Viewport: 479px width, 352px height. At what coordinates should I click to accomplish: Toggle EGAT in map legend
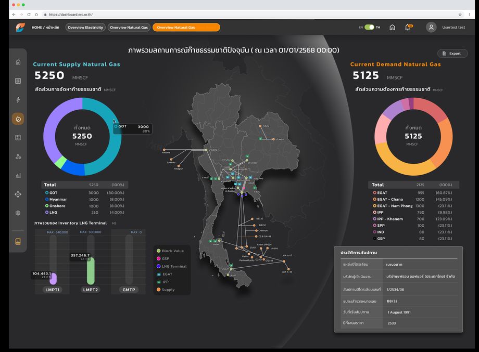coord(165,274)
